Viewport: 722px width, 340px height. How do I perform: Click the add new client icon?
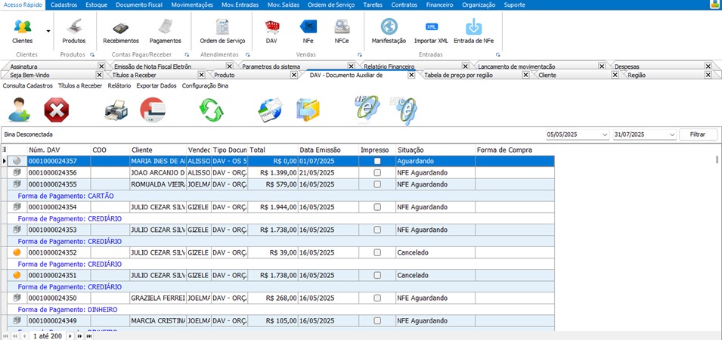click(x=18, y=110)
